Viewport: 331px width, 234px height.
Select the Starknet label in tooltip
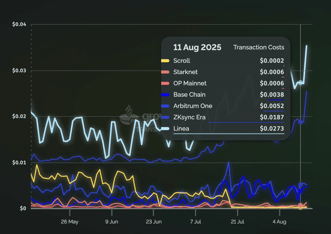pyautogui.click(x=186, y=72)
